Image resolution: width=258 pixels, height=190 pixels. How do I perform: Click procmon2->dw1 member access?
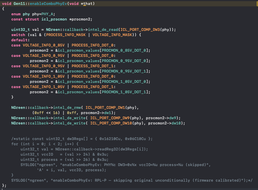[96, 113]
